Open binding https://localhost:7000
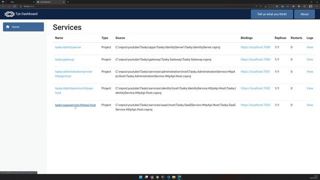The image size is (320, 180). [255, 47]
